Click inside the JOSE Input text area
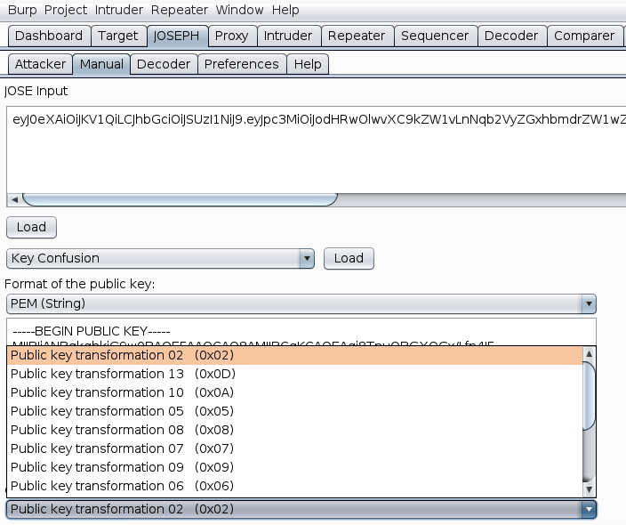This screenshot has width=626, height=525. 317,150
